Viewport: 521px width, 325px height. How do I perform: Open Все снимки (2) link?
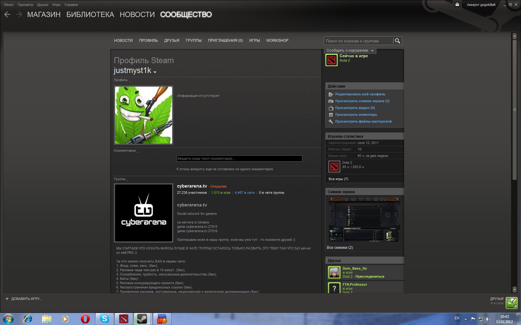point(340,248)
